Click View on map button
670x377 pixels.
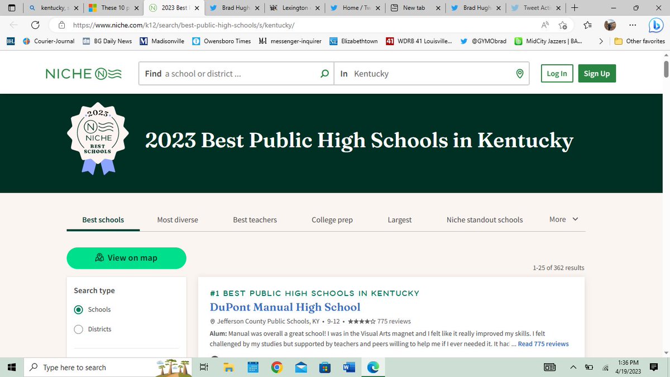tap(126, 257)
